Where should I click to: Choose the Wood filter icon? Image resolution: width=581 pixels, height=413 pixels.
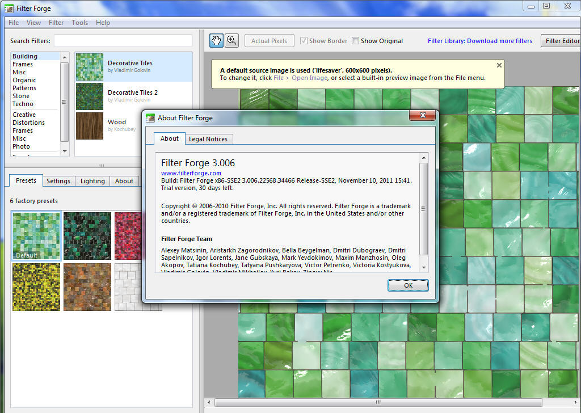(89, 125)
